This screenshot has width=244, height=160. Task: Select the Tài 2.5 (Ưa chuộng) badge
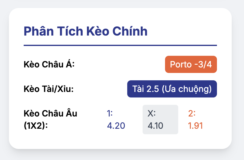[172, 89]
